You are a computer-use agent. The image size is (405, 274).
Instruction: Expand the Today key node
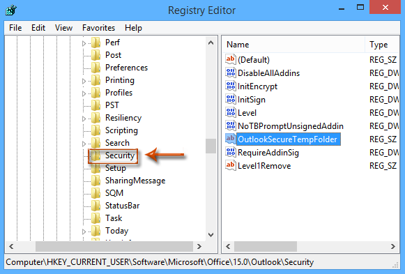84,231
